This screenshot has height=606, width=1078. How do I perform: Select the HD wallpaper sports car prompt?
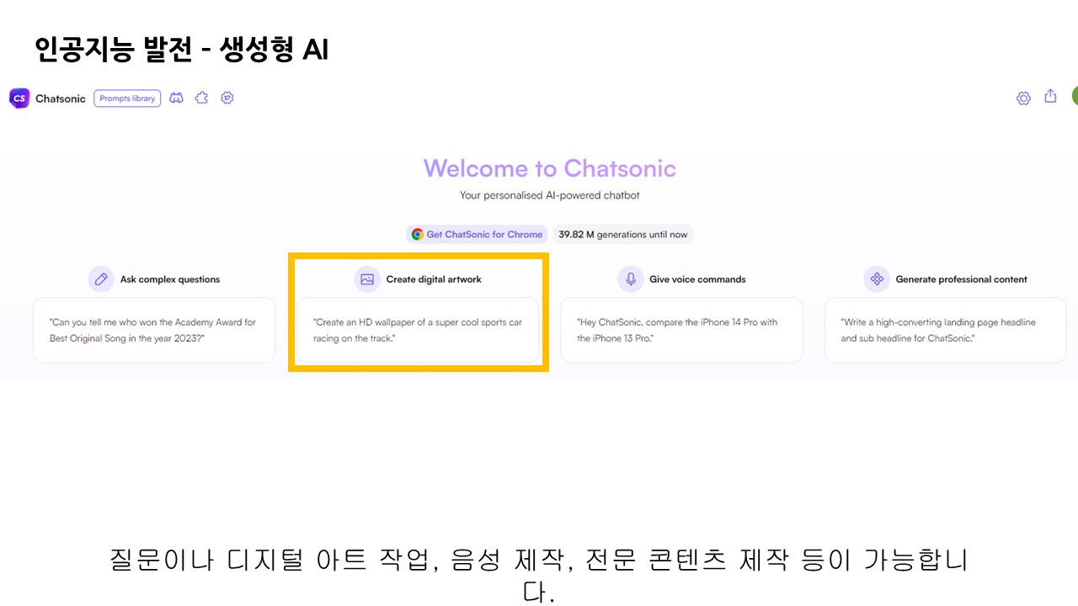(418, 330)
